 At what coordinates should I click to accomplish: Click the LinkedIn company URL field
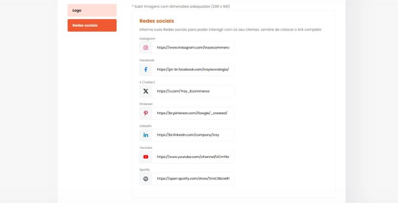pos(193,135)
